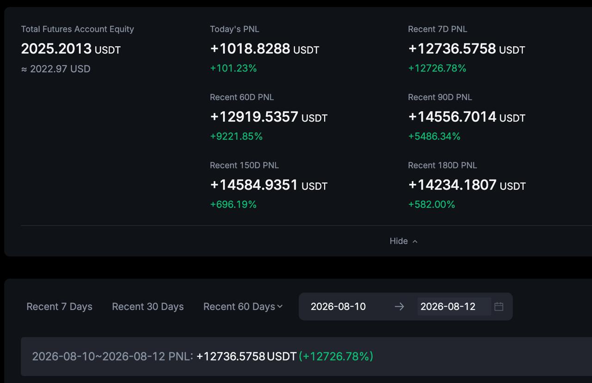
Task: Click the +12726.78% summary percentage
Action: click(x=336, y=356)
